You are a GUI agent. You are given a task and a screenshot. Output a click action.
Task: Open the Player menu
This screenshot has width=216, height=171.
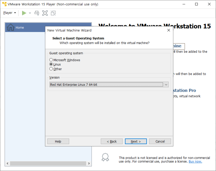pyautogui.click(x=9, y=13)
